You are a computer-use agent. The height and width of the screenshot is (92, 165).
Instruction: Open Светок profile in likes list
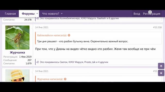tap(64, 62)
